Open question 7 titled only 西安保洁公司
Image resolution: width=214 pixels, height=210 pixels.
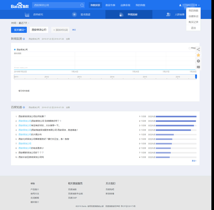pos(25,143)
